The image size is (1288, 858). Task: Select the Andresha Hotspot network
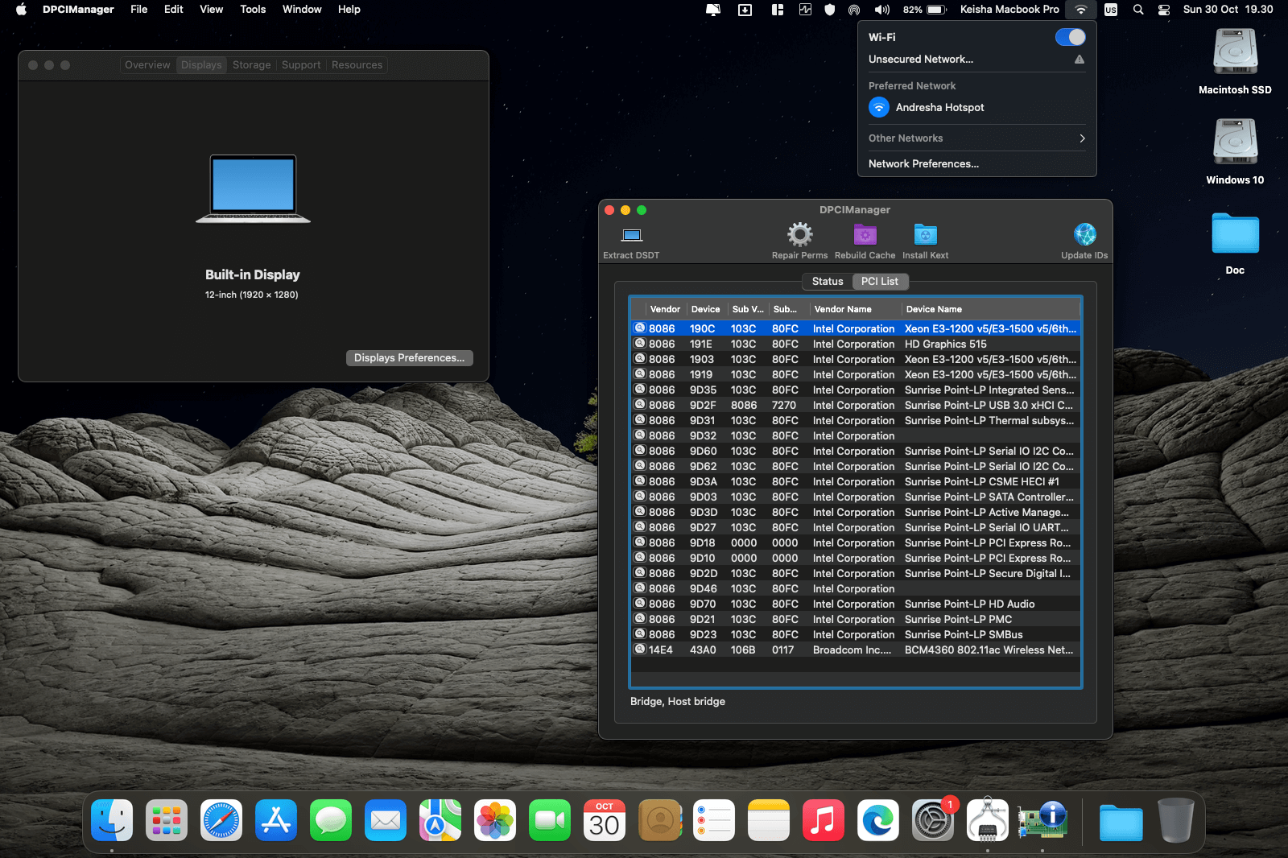pos(939,108)
